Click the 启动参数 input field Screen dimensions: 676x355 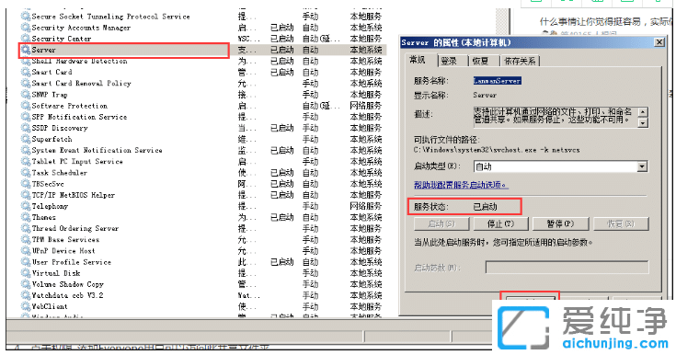[567, 268]
